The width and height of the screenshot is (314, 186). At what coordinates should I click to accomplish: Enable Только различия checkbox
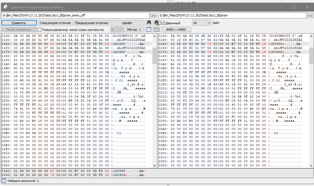point(40,30)
